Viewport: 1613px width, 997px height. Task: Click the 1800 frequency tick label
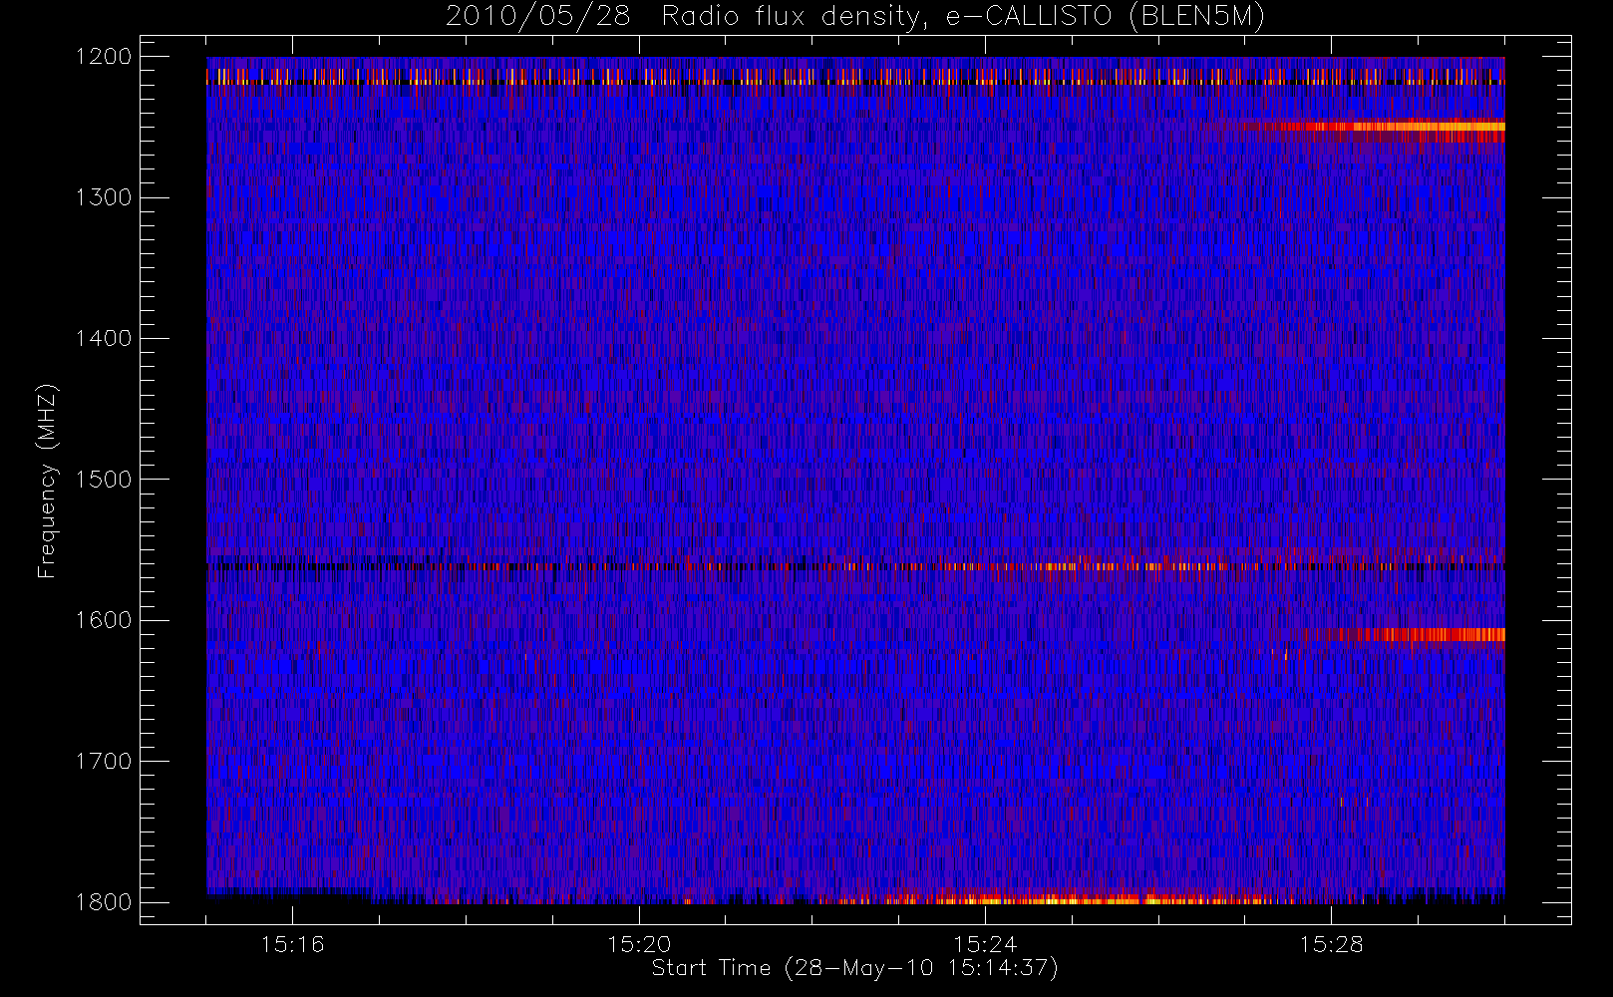click(x=104, y=901)
